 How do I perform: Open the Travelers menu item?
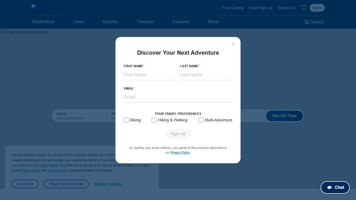(146, 22)
